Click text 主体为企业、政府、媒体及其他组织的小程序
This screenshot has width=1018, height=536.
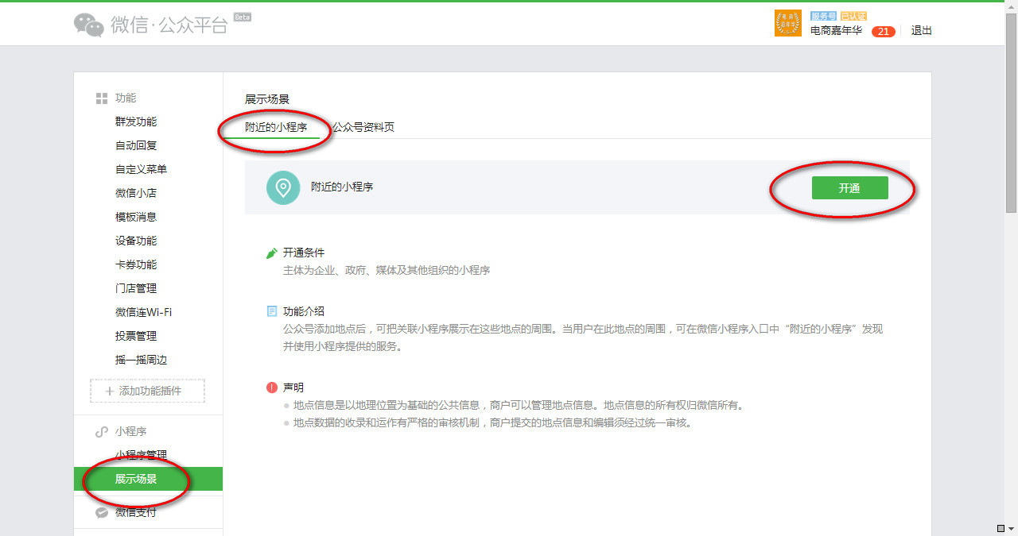(387, 270)
